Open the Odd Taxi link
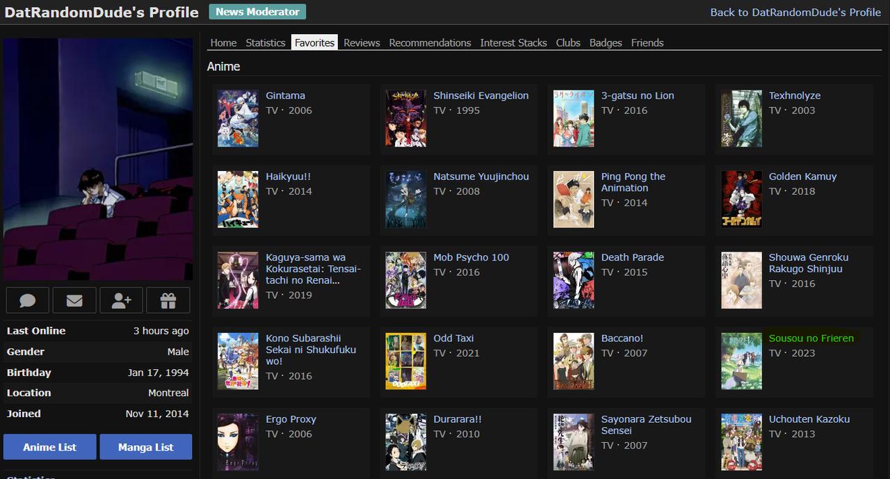The height and width of the screenshot is (479, 890). [453, 338]
